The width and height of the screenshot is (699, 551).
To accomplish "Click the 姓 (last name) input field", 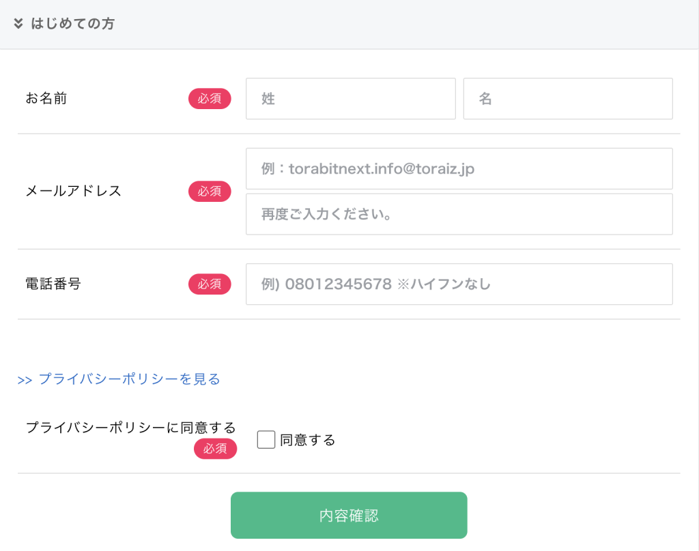I will tap(350, 98).
